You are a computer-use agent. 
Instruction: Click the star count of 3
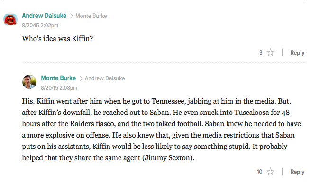pyautogui.click(x=261, y=52)
